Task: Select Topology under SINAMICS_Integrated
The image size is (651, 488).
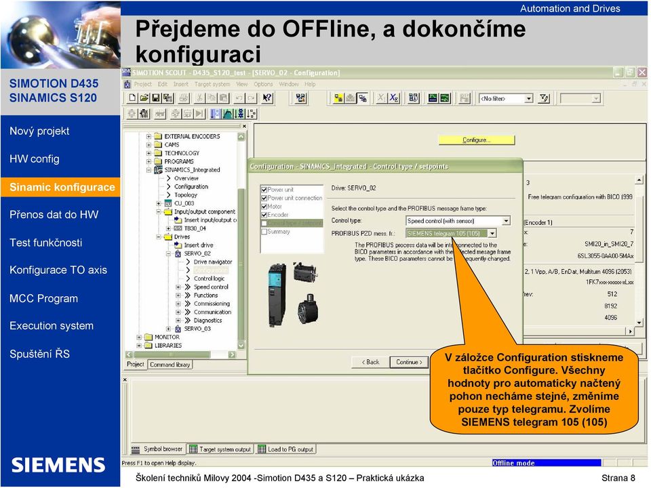Action: [x=186, y=195]
